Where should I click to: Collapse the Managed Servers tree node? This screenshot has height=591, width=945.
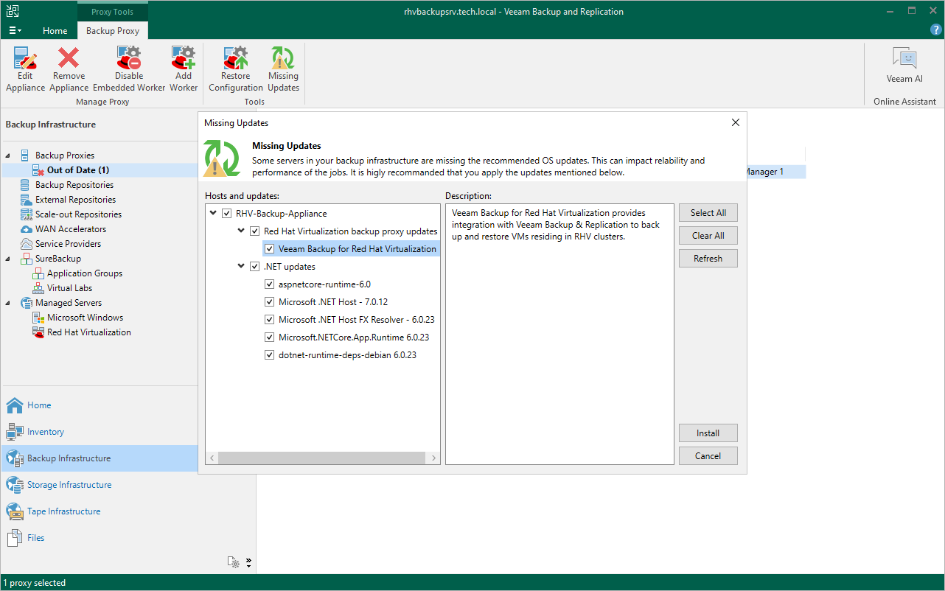(9, 303)
